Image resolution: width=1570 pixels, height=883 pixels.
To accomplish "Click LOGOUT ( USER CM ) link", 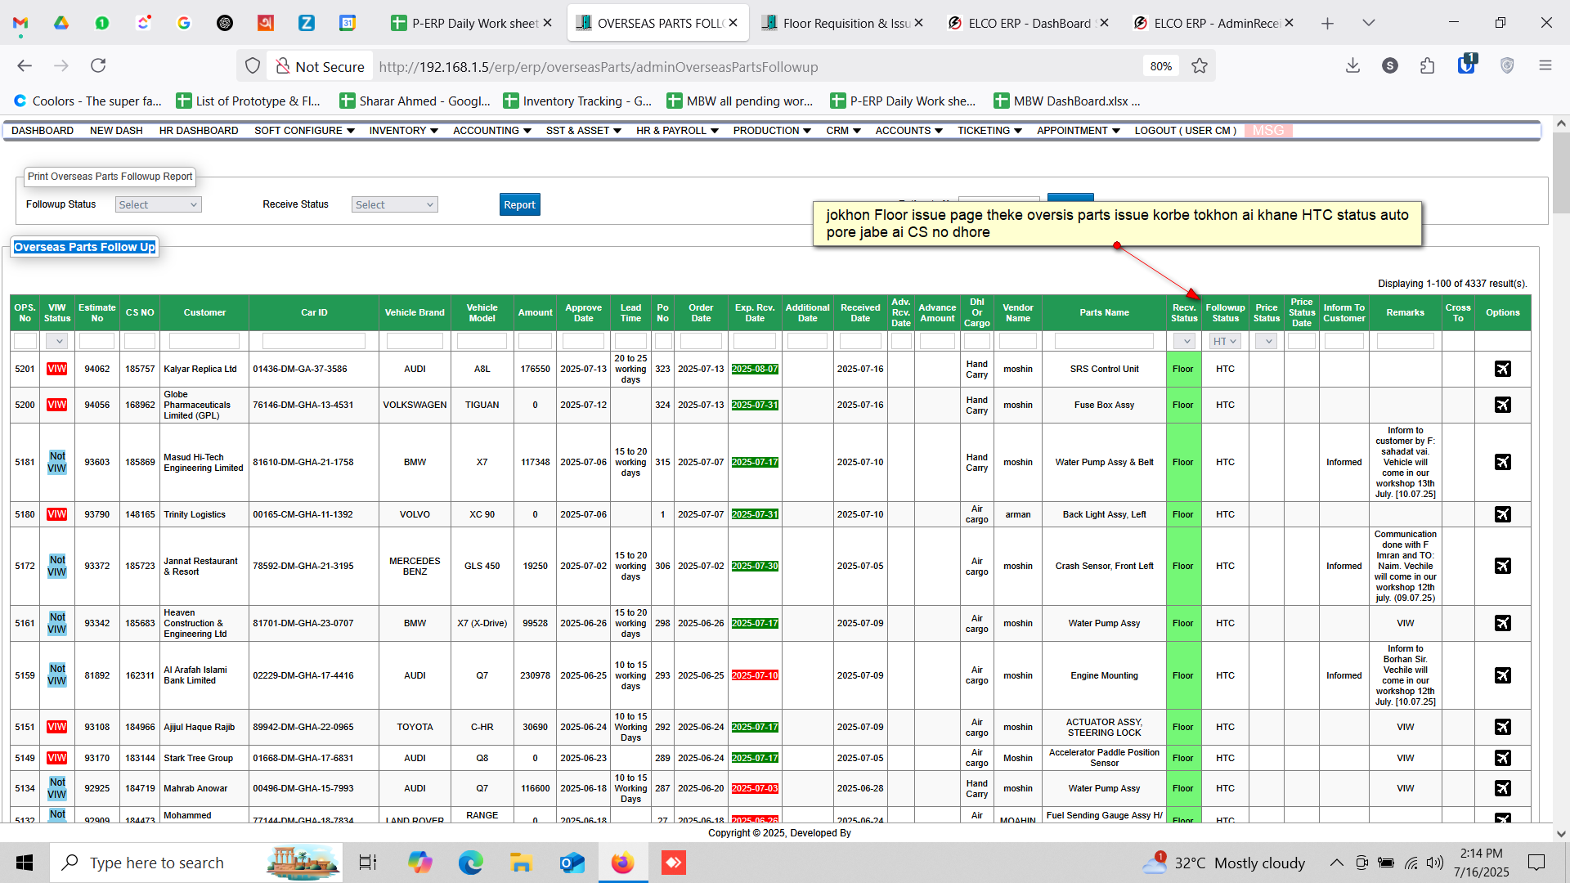I will [x=1185, y=131].
